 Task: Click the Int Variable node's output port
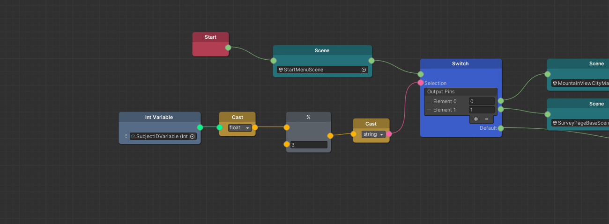[200, 127]
